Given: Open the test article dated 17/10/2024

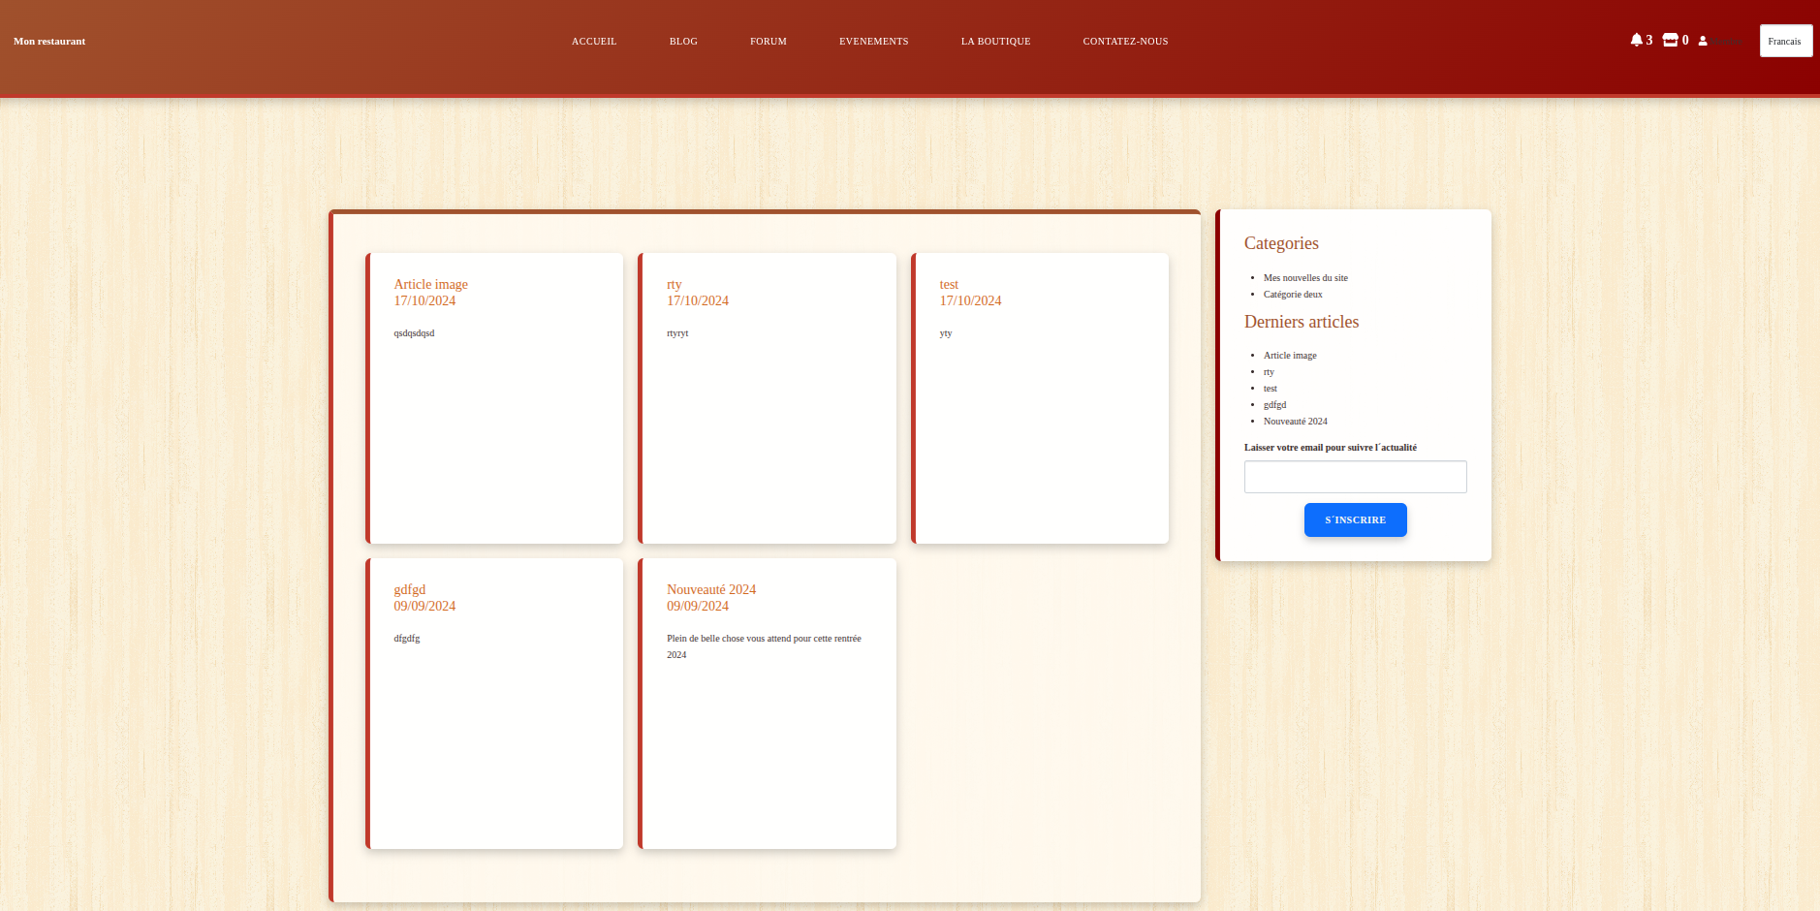Looking at the screenshot, I should 947,284.
